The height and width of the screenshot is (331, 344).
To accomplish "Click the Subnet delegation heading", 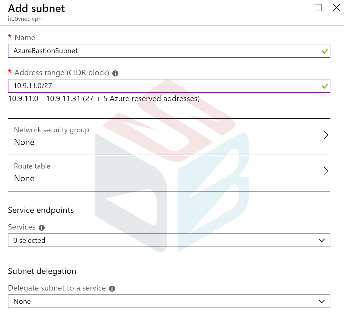I will pyautogui.click(x=42, y=271).
